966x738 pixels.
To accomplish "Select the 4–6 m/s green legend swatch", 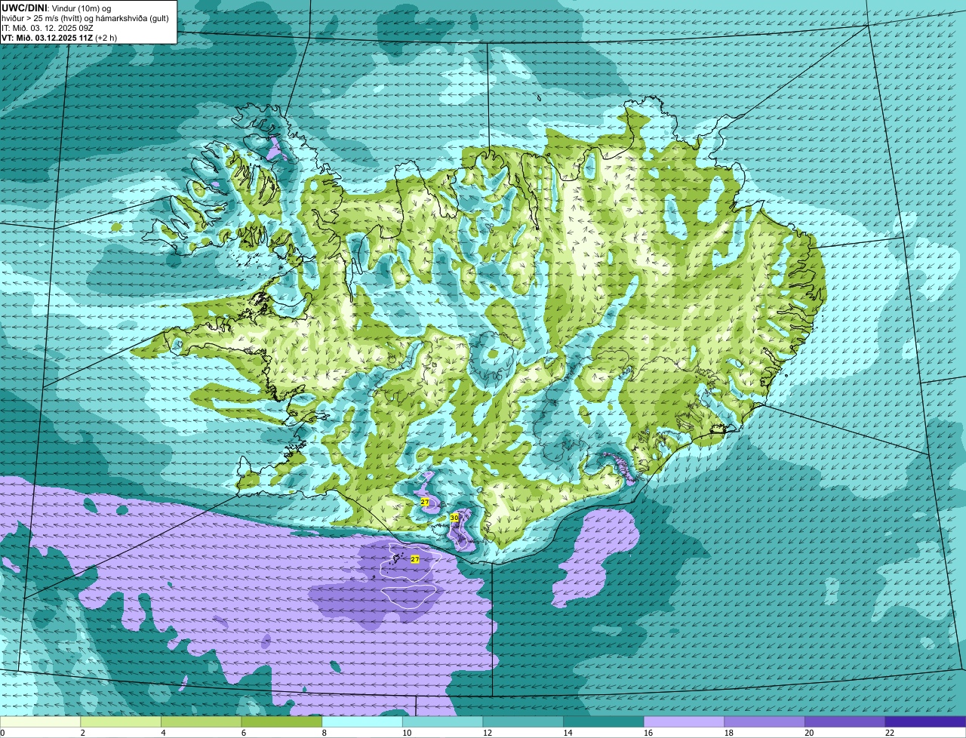I will (201, 721).
